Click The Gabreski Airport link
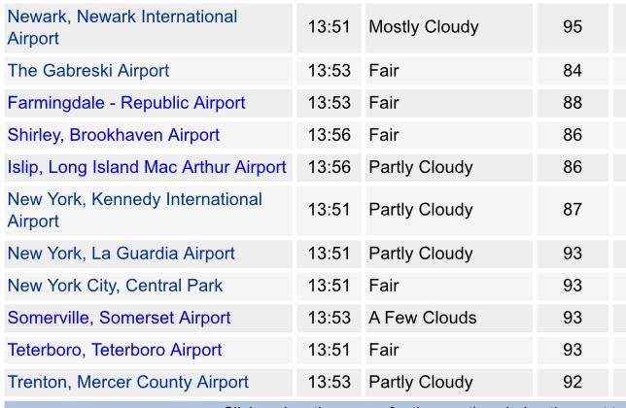The image size is (626, 408). tap(88, 71)
